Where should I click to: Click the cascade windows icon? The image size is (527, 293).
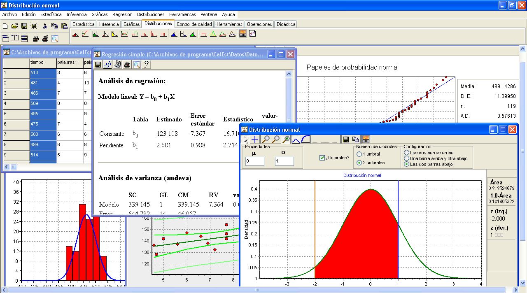pyautogui.click(x=5, y=39)
